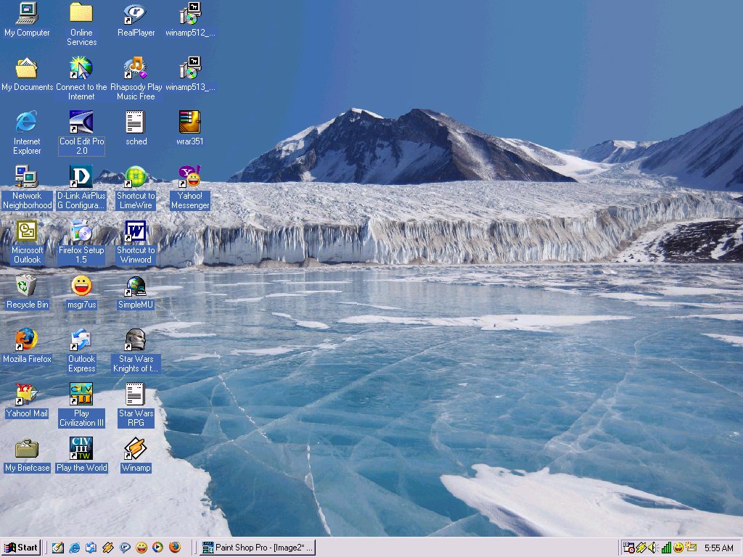Launch Winamp from the desktop
Screen dimensions: 743x557
pyautogui.click(x=135, y=450)
